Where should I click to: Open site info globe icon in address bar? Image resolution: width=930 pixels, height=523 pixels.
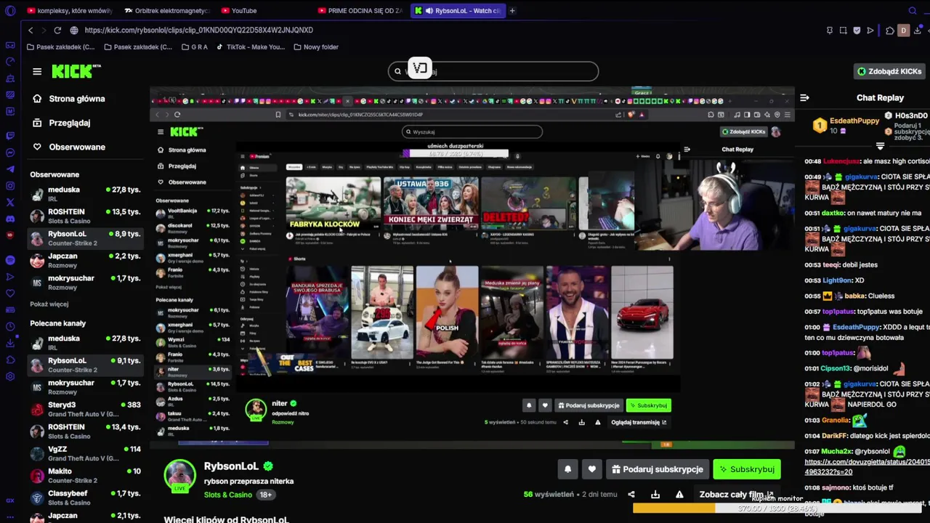click(74, 30)
